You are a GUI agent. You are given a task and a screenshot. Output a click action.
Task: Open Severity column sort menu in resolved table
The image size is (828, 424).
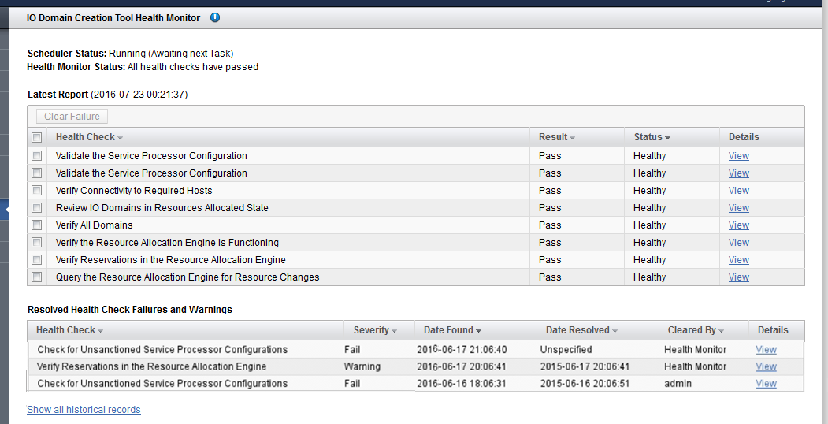[x=394, y=331]
